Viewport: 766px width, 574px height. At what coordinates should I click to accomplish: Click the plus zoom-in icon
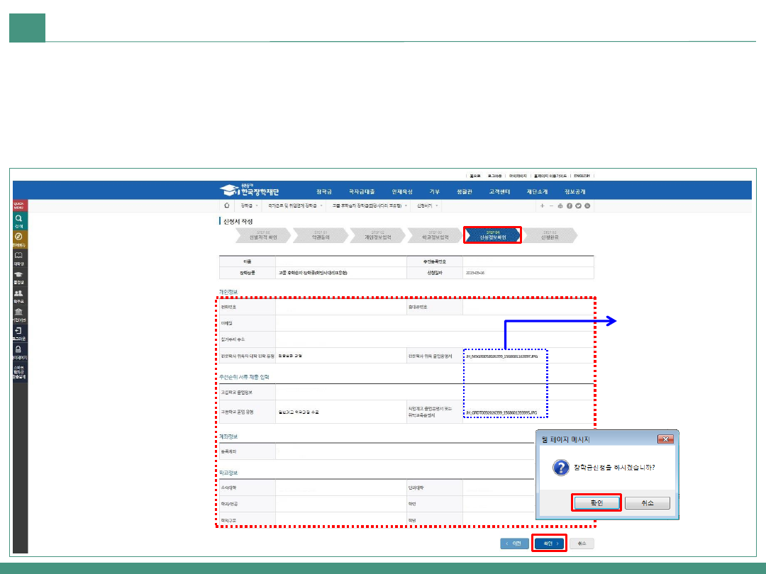(x=543, y=206)
